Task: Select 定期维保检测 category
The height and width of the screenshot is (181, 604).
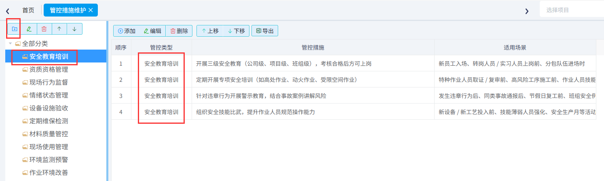Action: pos(49,121)
